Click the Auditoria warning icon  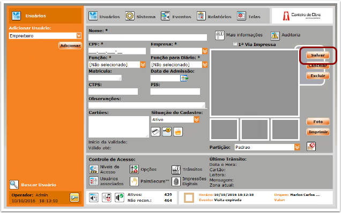[x=275, y=36]
